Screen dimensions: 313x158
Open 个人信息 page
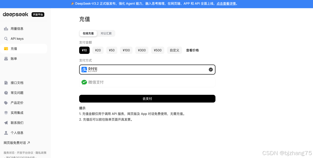point(23,132)
